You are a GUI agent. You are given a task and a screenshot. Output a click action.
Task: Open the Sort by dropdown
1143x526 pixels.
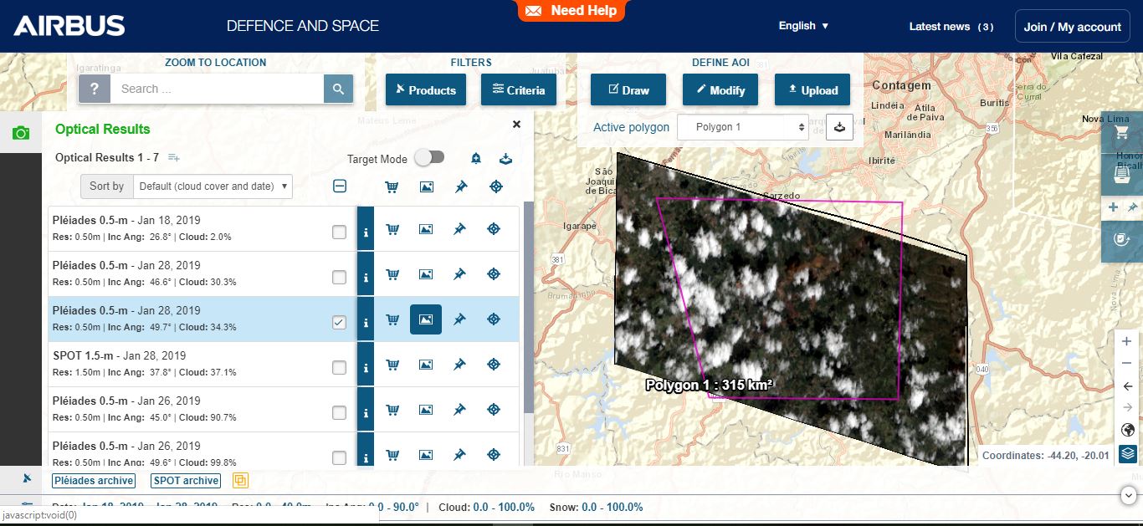(213, 186)
